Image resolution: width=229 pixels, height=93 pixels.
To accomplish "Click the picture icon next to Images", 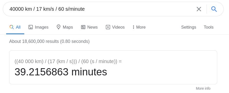I will coord(31,27).
